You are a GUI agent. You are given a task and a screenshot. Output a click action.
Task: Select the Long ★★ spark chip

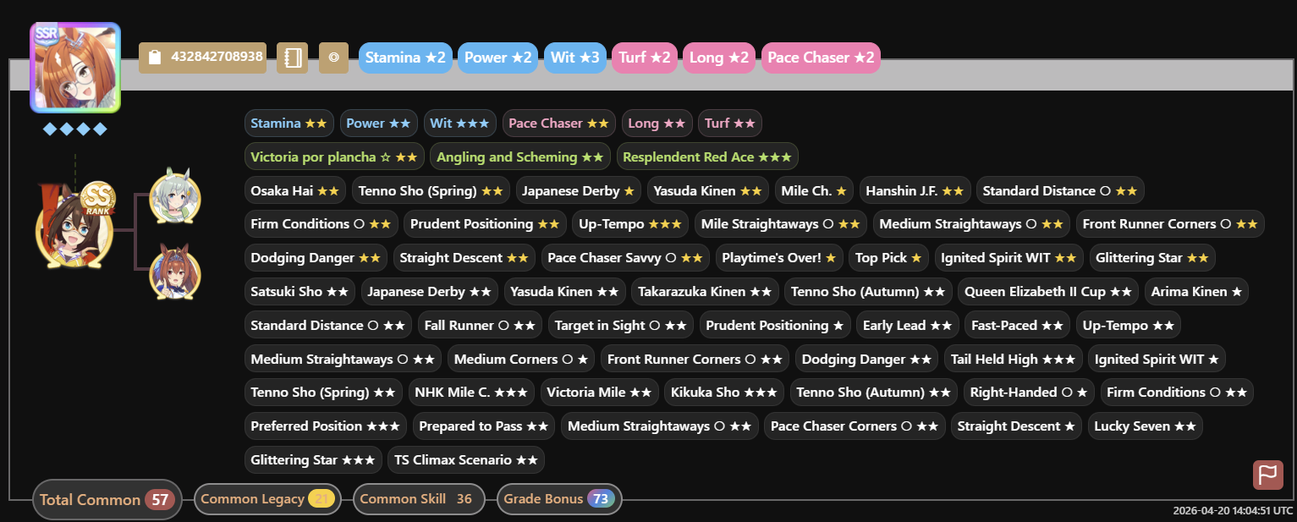[657, 124]
